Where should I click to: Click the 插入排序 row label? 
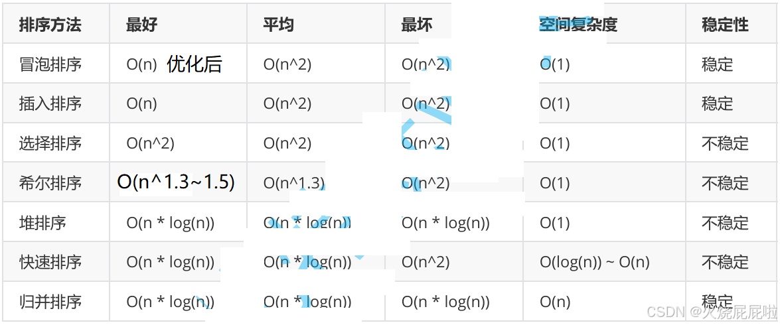pyautogui.click(x=50, y=103)
